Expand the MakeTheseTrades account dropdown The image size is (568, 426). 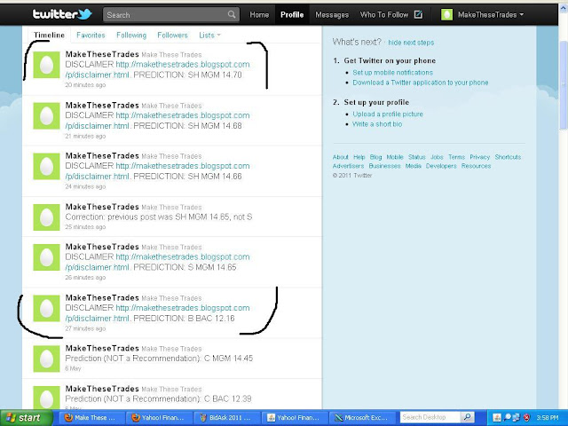pyautogui.click(x=491, y=15)
